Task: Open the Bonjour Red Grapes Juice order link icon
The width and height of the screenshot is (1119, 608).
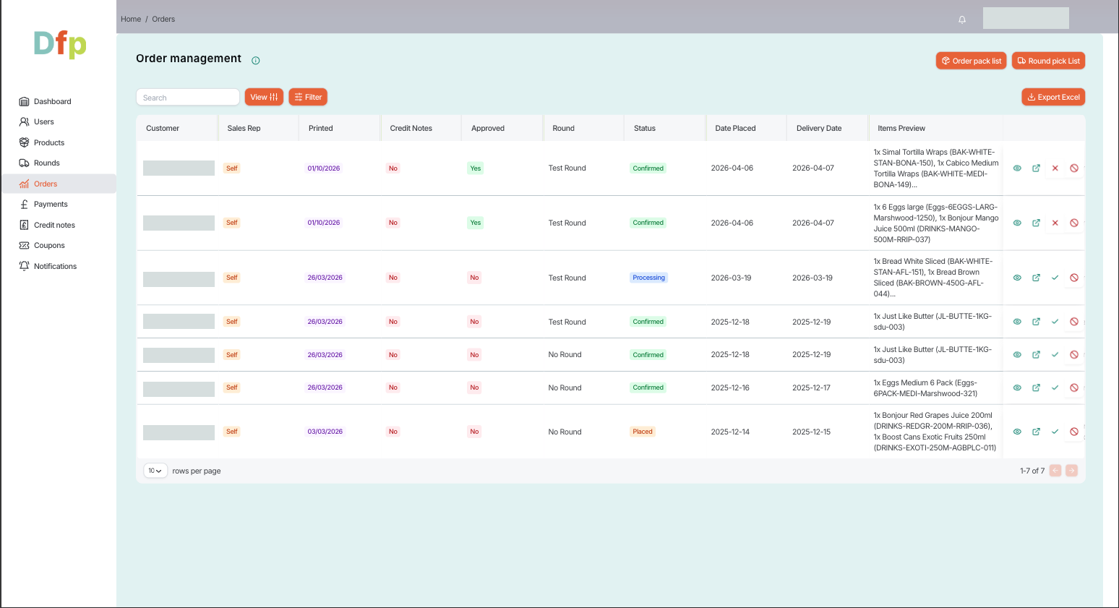Action: point(1036,432)
